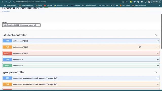Click the GET badge for /students/{id}

(7, 41)
